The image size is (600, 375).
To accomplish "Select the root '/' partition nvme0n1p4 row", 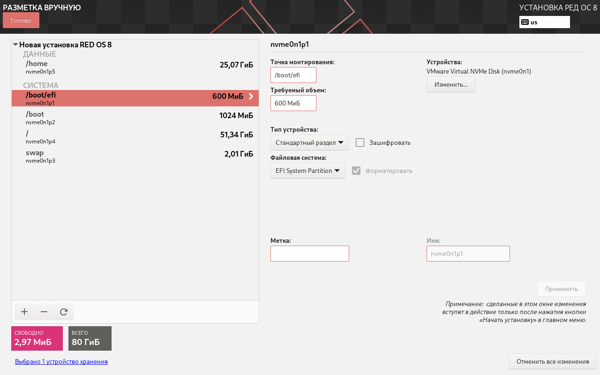I will [135, 137].
